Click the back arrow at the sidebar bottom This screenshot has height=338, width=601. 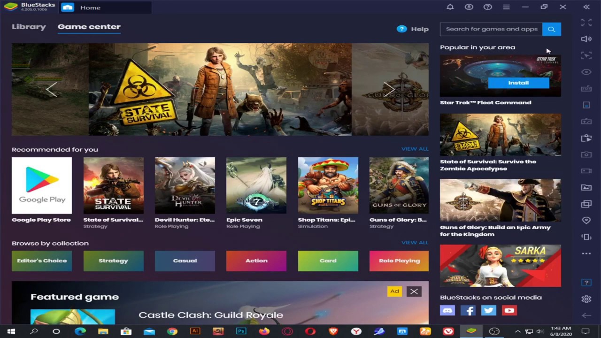click(x=586, y=316)
